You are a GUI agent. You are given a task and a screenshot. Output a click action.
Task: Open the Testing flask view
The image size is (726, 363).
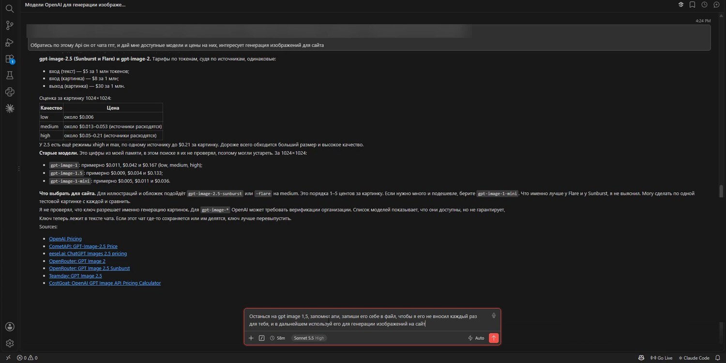9,76
